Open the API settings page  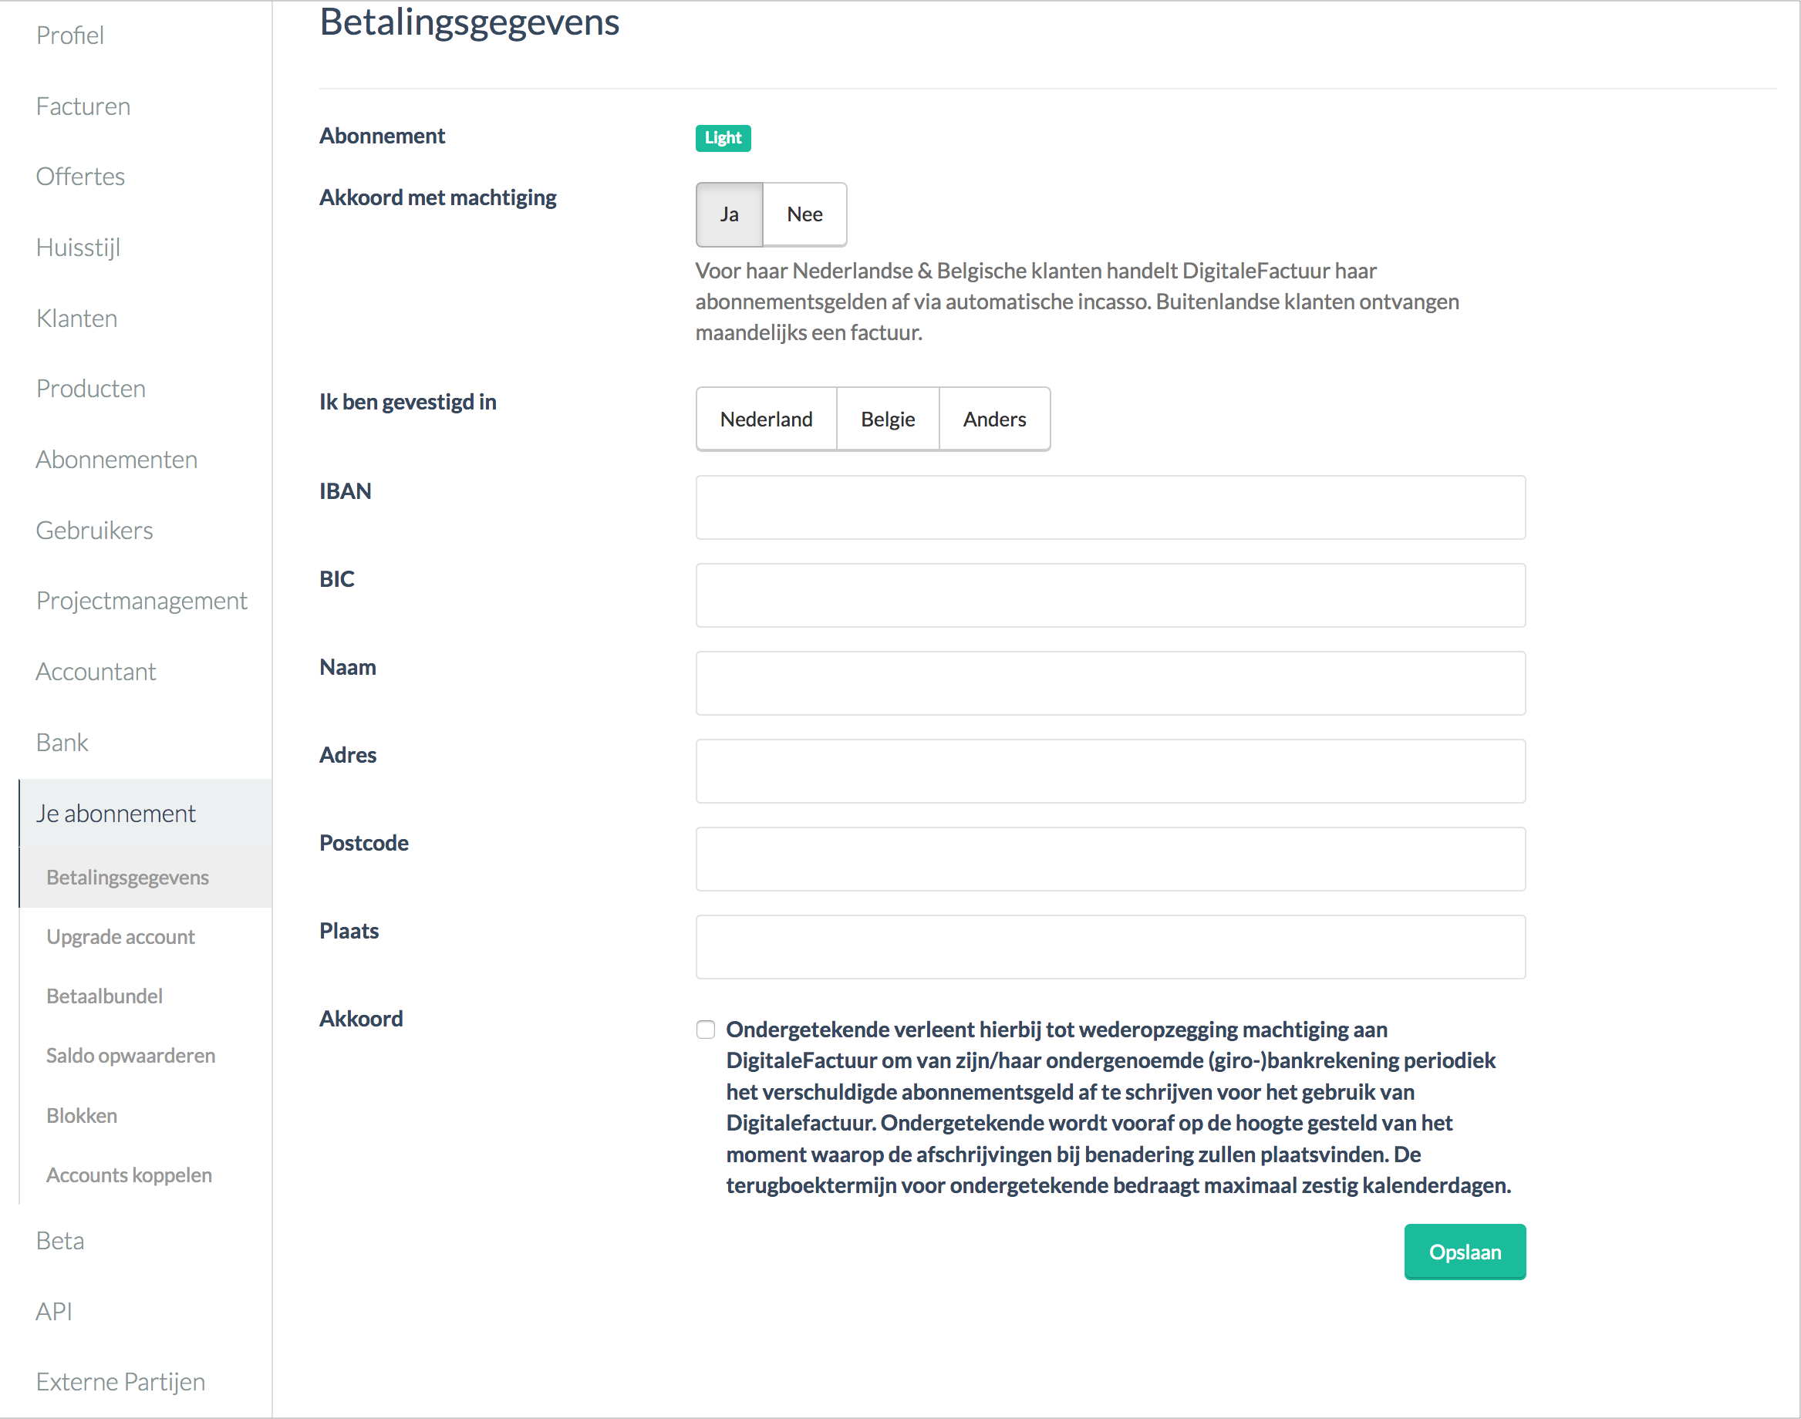point(54,1311)
